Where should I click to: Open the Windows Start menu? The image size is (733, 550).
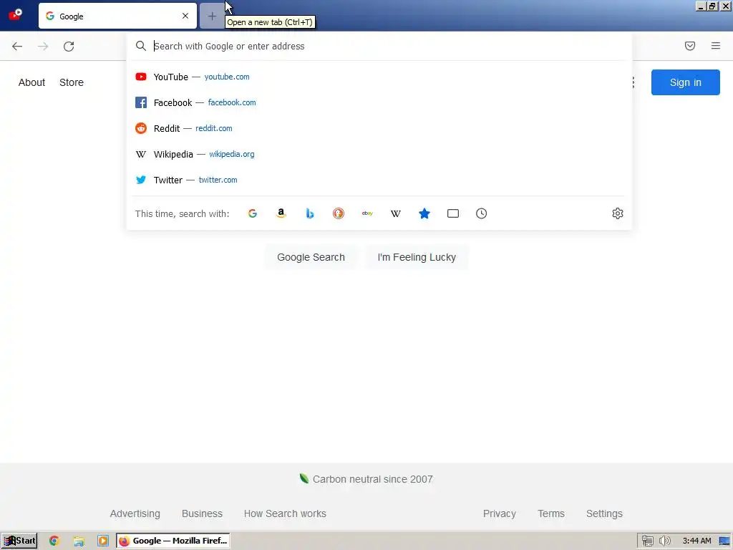(19, 541)
